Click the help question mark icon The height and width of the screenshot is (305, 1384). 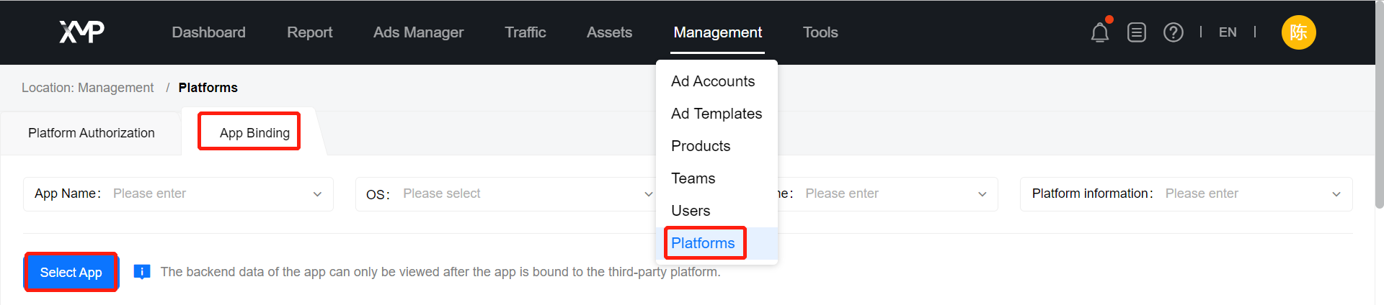tap(1174, 32)
